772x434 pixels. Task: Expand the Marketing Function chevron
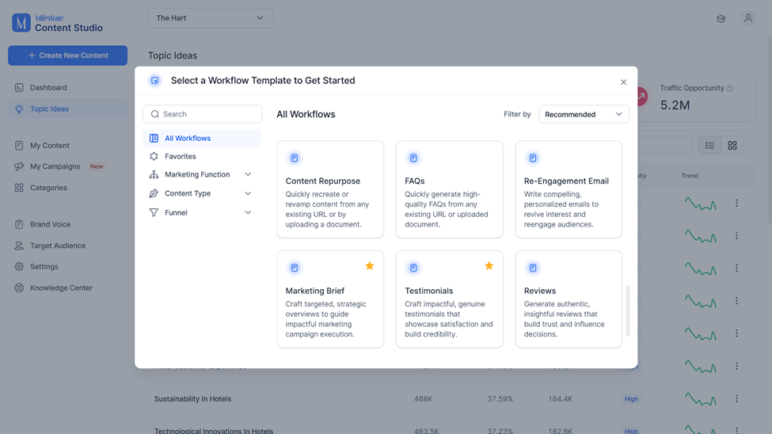[248, 174]
